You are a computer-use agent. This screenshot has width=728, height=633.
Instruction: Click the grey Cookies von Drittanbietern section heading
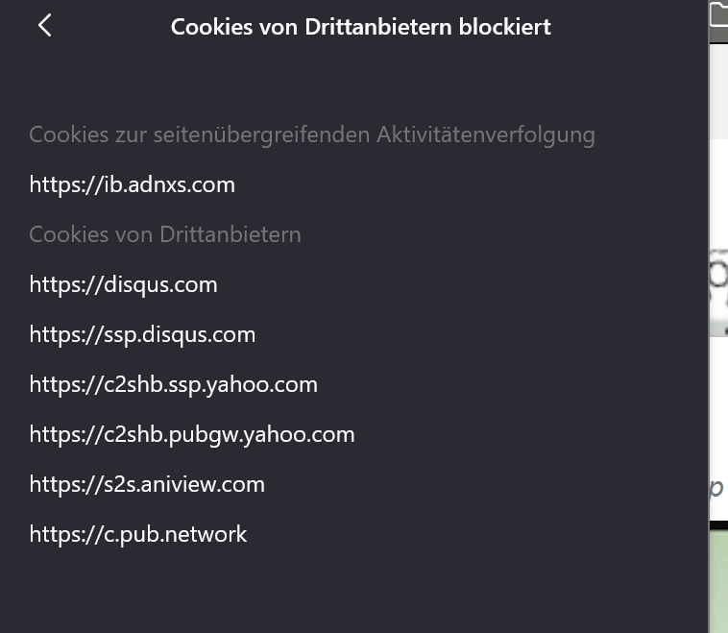pos(165,234)
